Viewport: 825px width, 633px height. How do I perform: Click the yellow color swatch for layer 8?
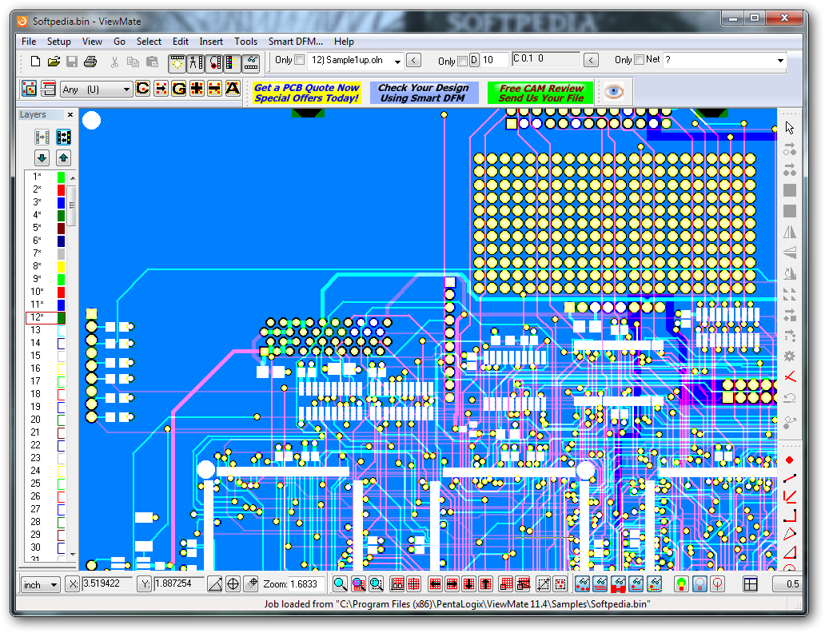tap(61, 266)
